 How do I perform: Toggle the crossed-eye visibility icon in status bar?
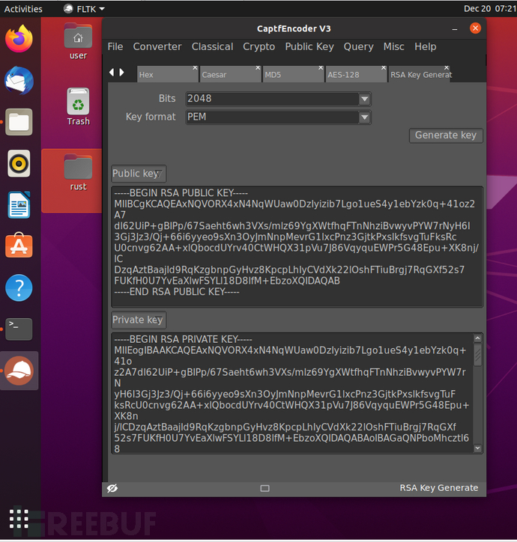coord(112,488)
